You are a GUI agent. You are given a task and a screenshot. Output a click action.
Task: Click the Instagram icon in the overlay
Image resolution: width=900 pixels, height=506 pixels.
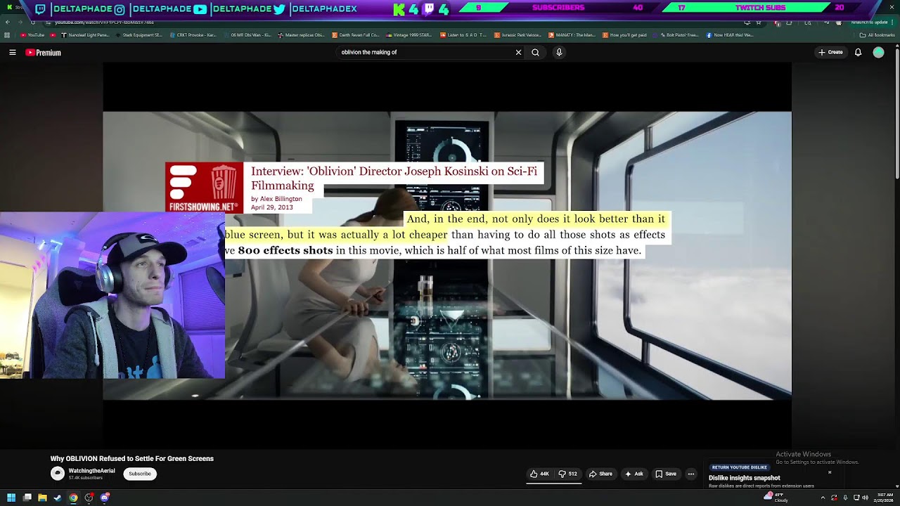click(x=120, y=9)
